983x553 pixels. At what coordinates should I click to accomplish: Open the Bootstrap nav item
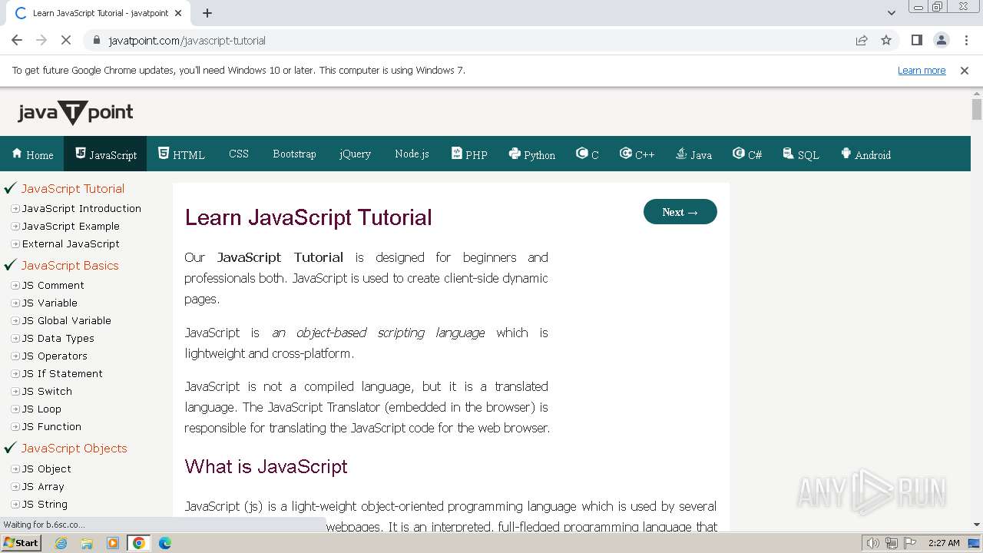point(294,154)
